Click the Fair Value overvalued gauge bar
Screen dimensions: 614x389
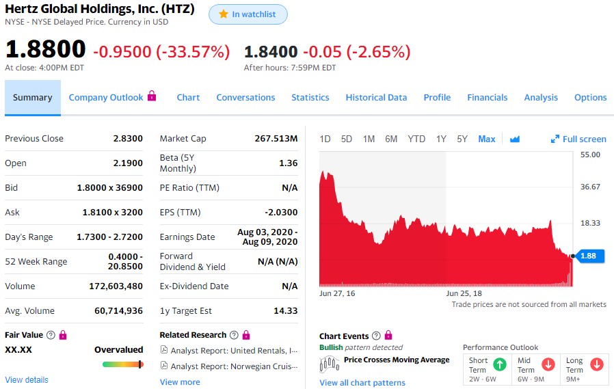coord(122,364)
